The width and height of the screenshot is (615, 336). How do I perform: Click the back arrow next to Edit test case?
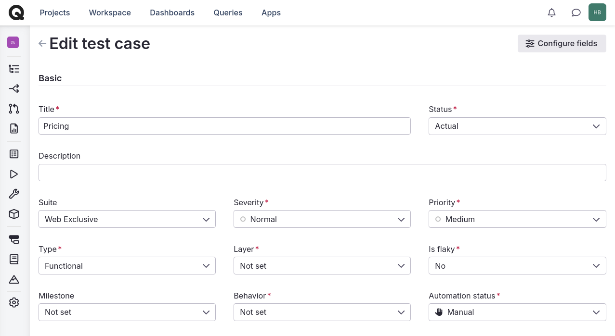click(42, 43)
